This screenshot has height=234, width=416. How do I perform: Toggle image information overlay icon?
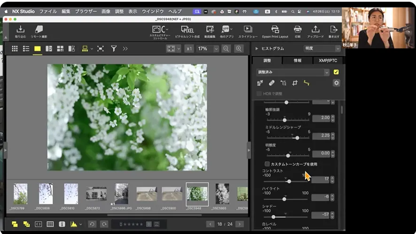pyautogui.click(x=62, y=224)
